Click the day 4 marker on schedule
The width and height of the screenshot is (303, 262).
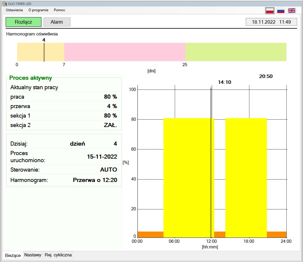pyautogui.click(x=44, y=52)
